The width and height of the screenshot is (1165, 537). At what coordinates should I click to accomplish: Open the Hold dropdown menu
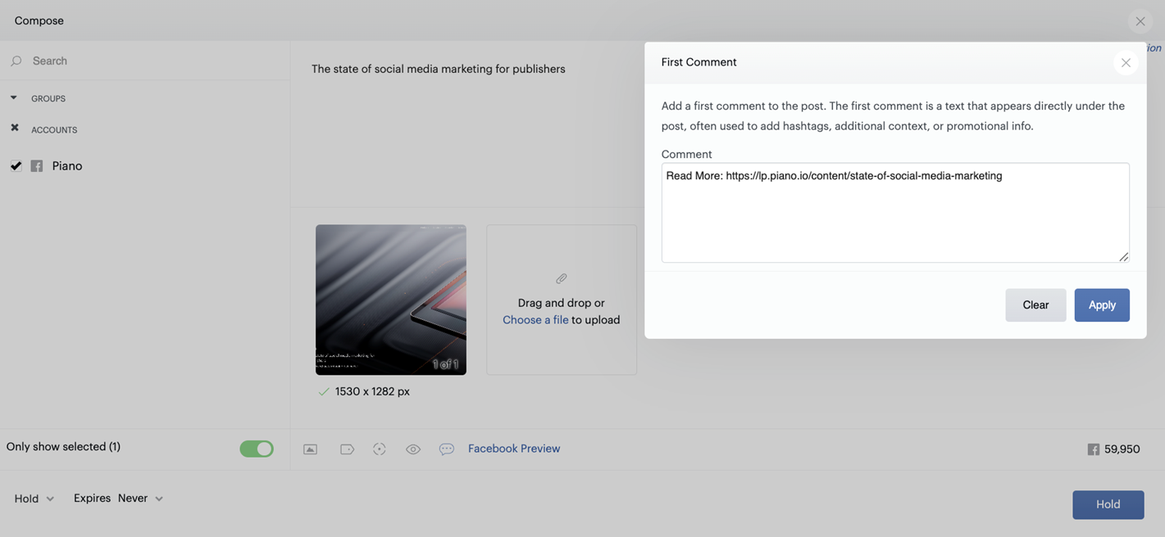coord(34,499)
